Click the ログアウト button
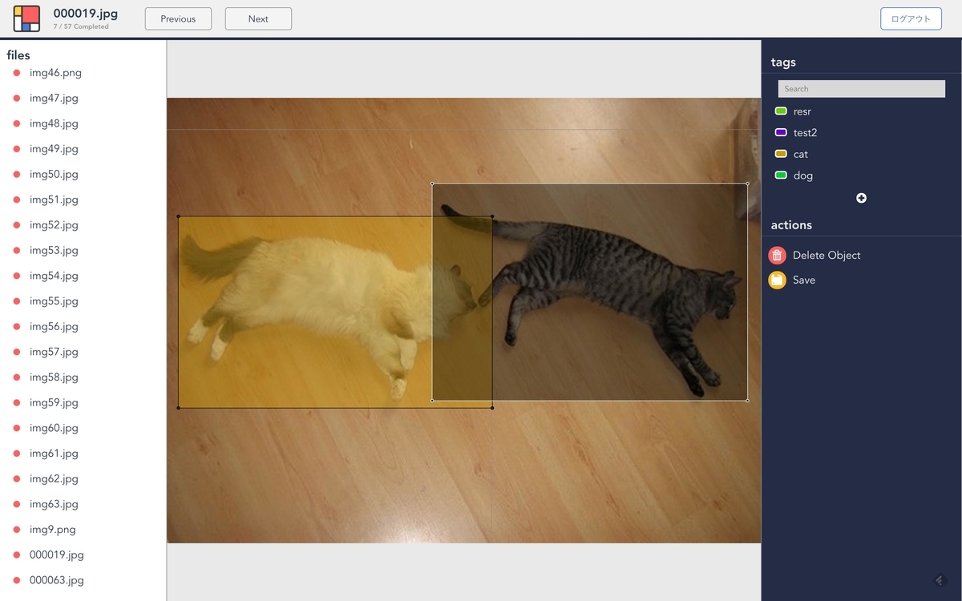The image size is (962, 601). (911, 18)
